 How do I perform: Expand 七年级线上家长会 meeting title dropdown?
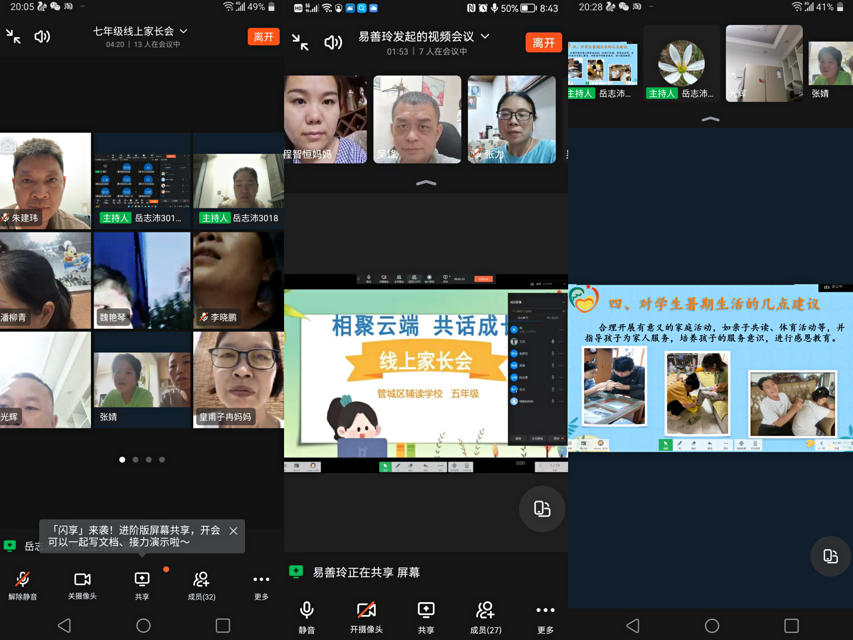click(183, 31)
